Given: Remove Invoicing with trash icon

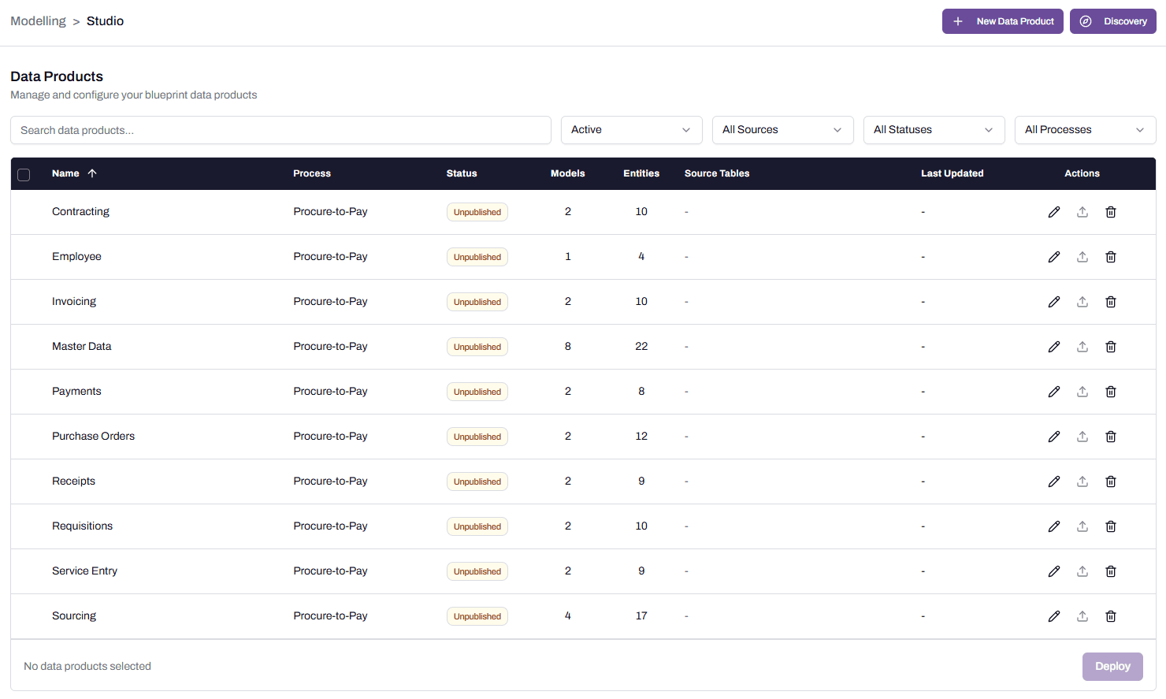Looking at the screenshot, I should (x=1111, y=302).
